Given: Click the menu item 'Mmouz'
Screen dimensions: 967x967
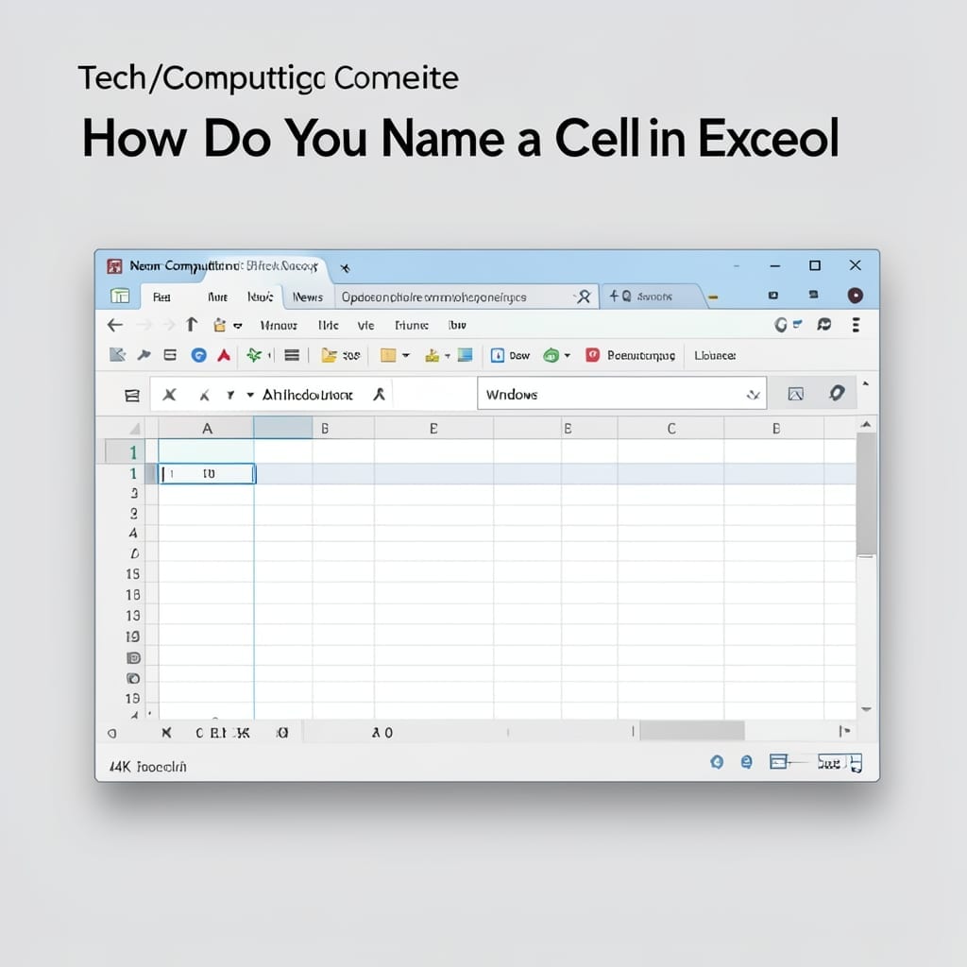Looking at the screenshot, I should [279, 325].
